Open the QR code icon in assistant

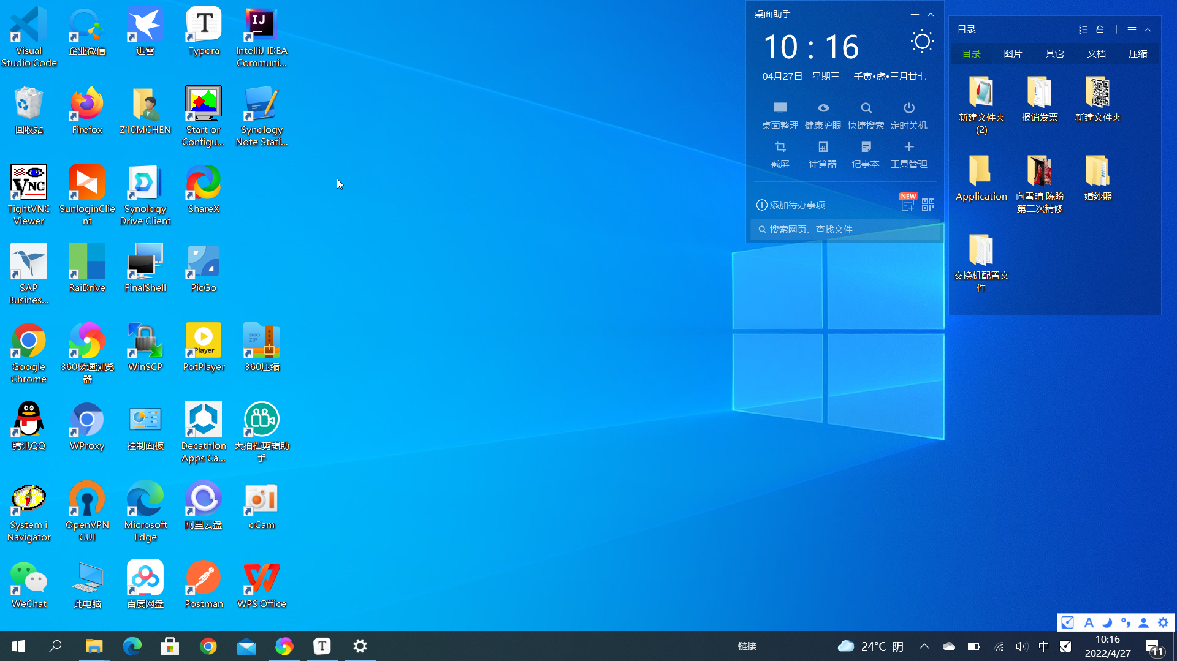[x=928, y=204]
